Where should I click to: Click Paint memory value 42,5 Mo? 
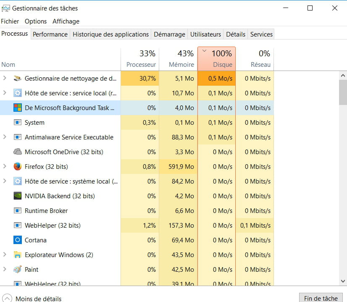pos(183,270)
